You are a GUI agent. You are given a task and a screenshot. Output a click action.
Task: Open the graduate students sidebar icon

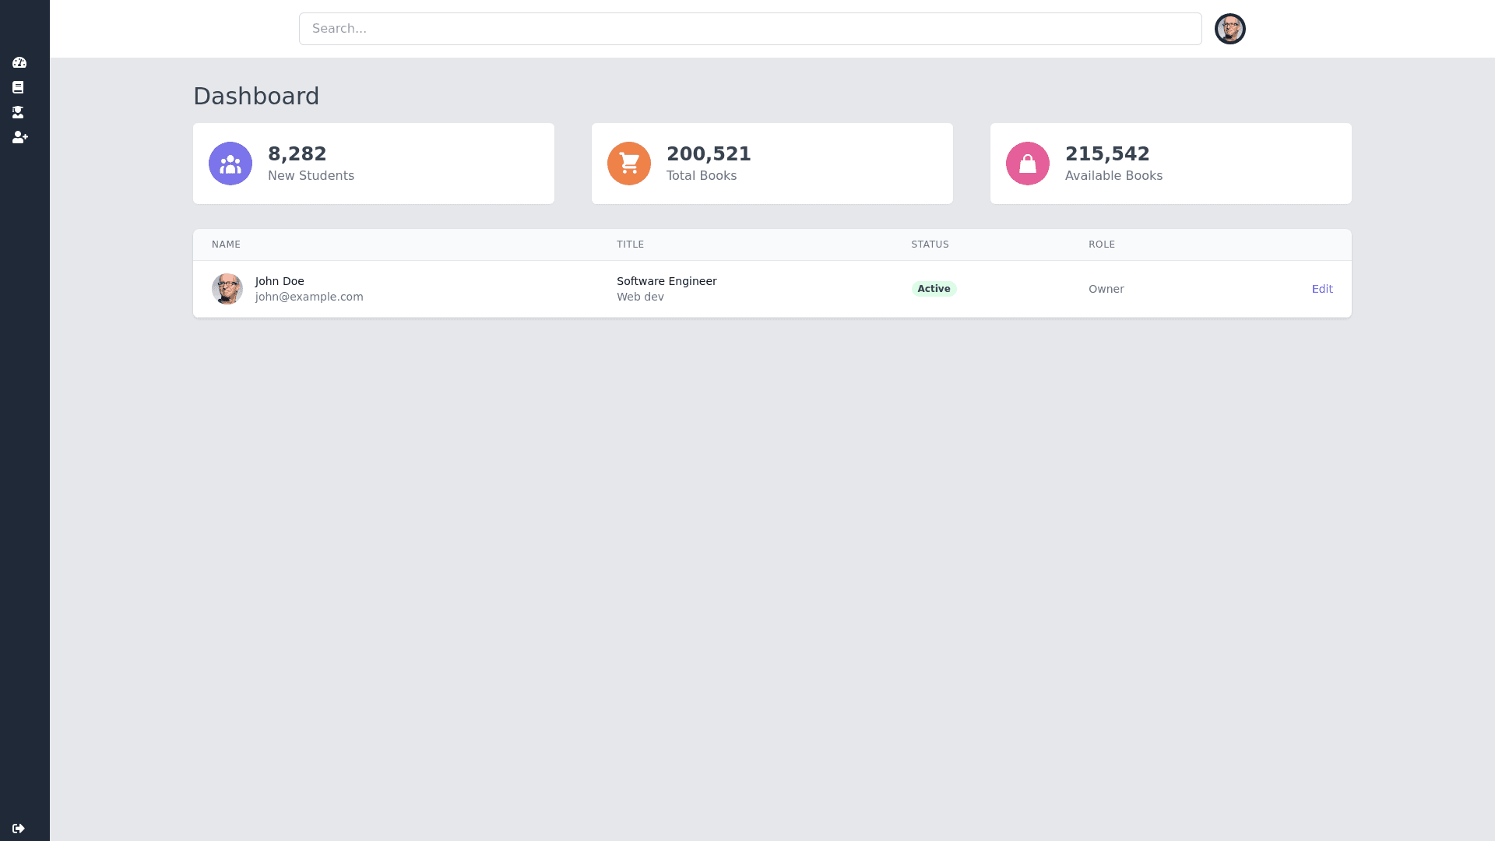click(18, 112)
